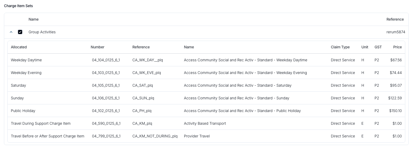The image size is (414, 153).
Task: Click the Number column header
Action: click(98, 47)
